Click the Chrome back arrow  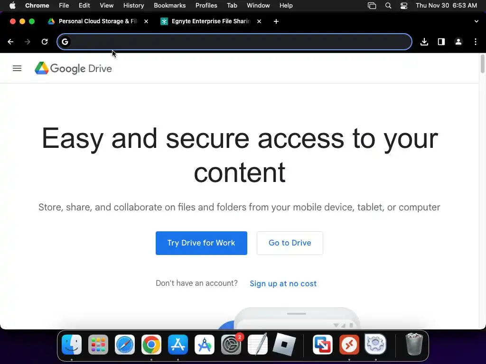coord(10,42)
